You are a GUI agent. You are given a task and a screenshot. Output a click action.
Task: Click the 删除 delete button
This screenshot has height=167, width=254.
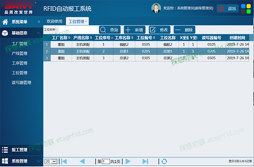coord(184,30)
